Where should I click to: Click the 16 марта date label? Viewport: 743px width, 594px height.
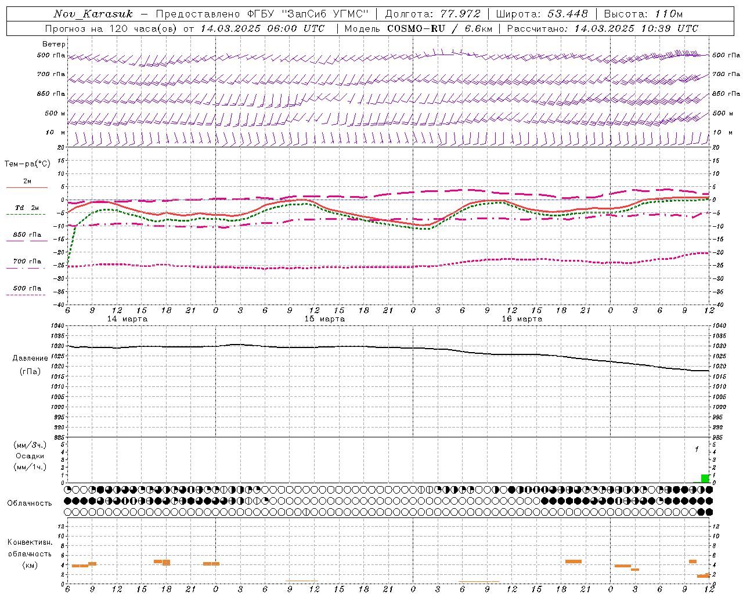tap(522, 319)
